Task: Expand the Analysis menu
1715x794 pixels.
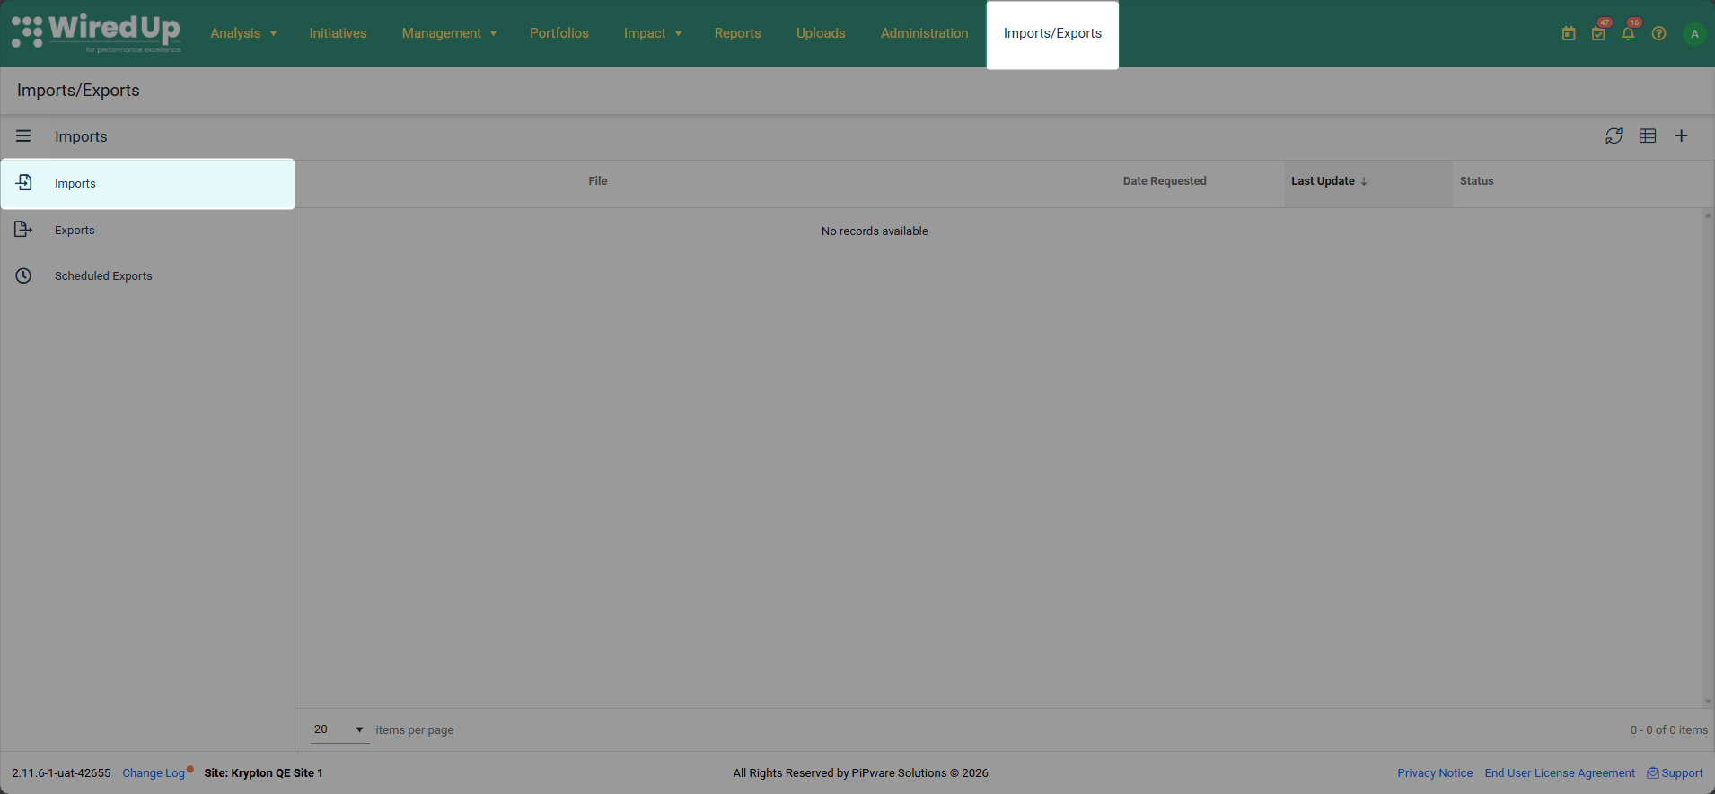Action: click(x=243, y=33)
